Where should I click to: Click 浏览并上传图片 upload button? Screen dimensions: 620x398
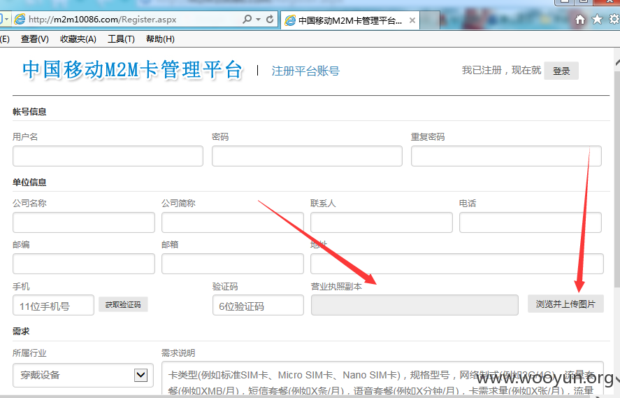(565, 304)
